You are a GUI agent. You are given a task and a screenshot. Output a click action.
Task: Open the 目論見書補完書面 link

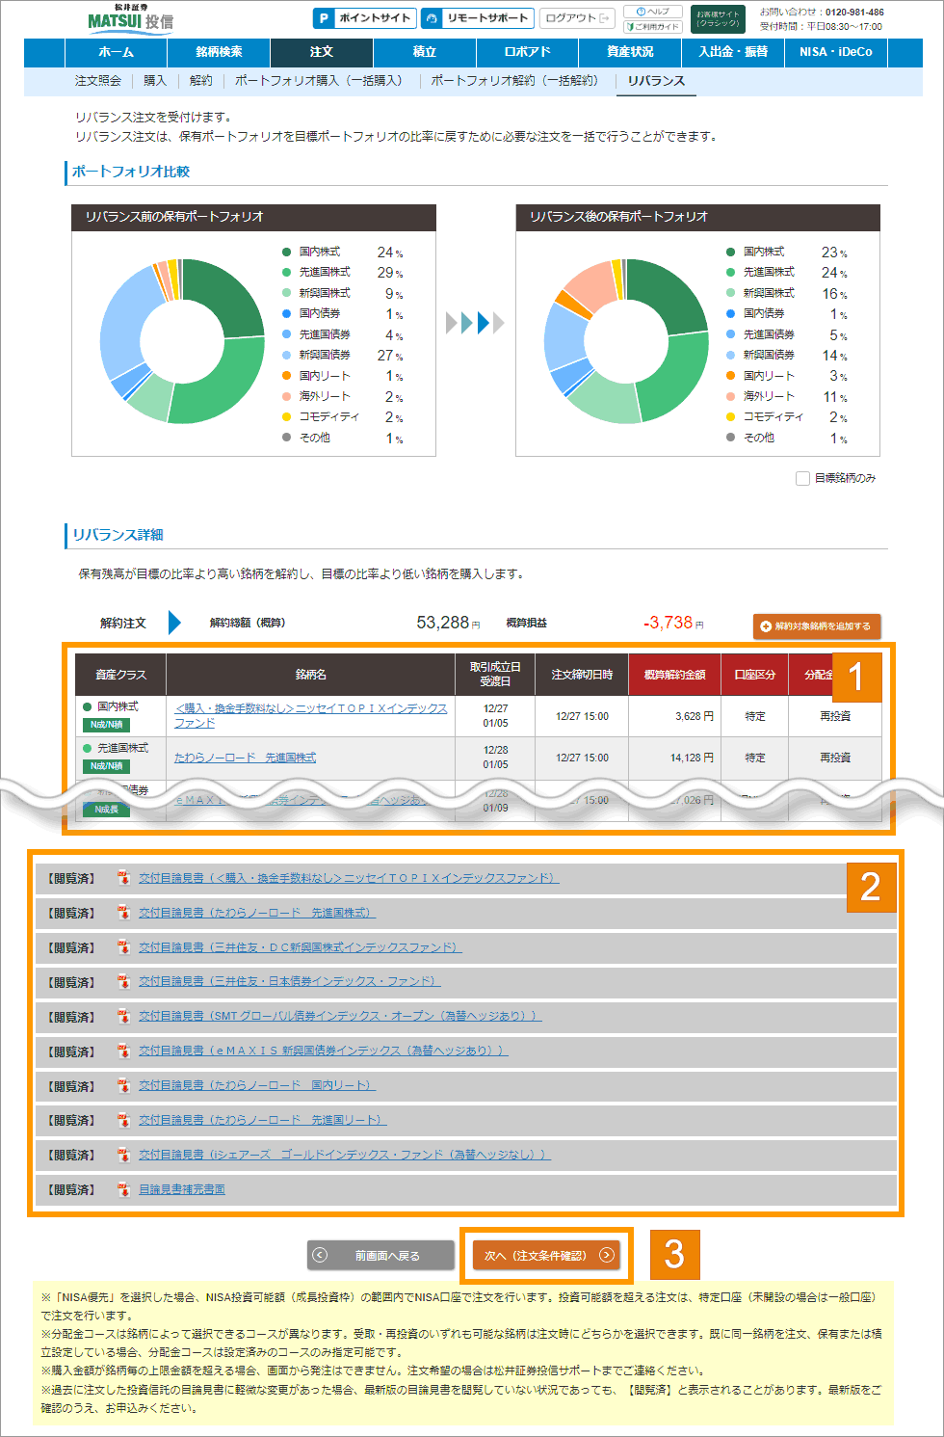pos(182,1189)
